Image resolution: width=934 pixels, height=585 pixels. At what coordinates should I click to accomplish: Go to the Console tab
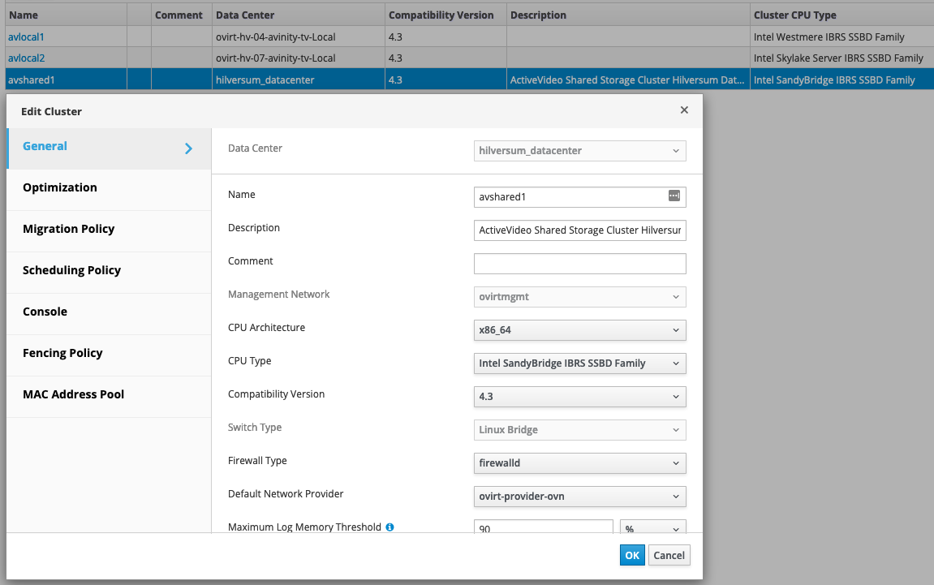pos(45,312)
